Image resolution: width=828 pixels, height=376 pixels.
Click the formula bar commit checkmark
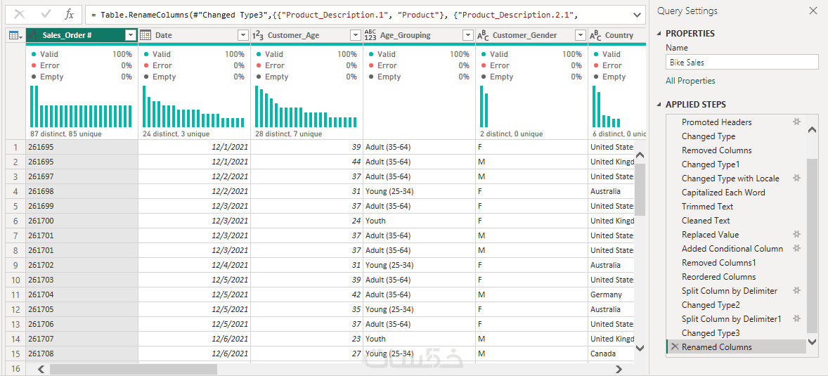point(46,14)
